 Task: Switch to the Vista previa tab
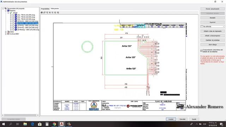55,8
